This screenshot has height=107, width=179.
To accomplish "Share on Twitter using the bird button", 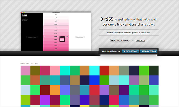I will click(x=120, y=41).
